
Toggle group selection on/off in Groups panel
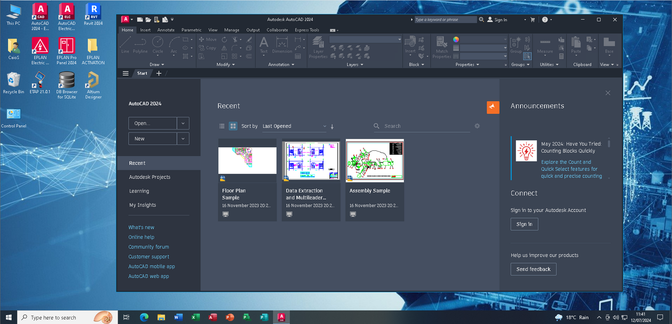click(x=527, y=56)
